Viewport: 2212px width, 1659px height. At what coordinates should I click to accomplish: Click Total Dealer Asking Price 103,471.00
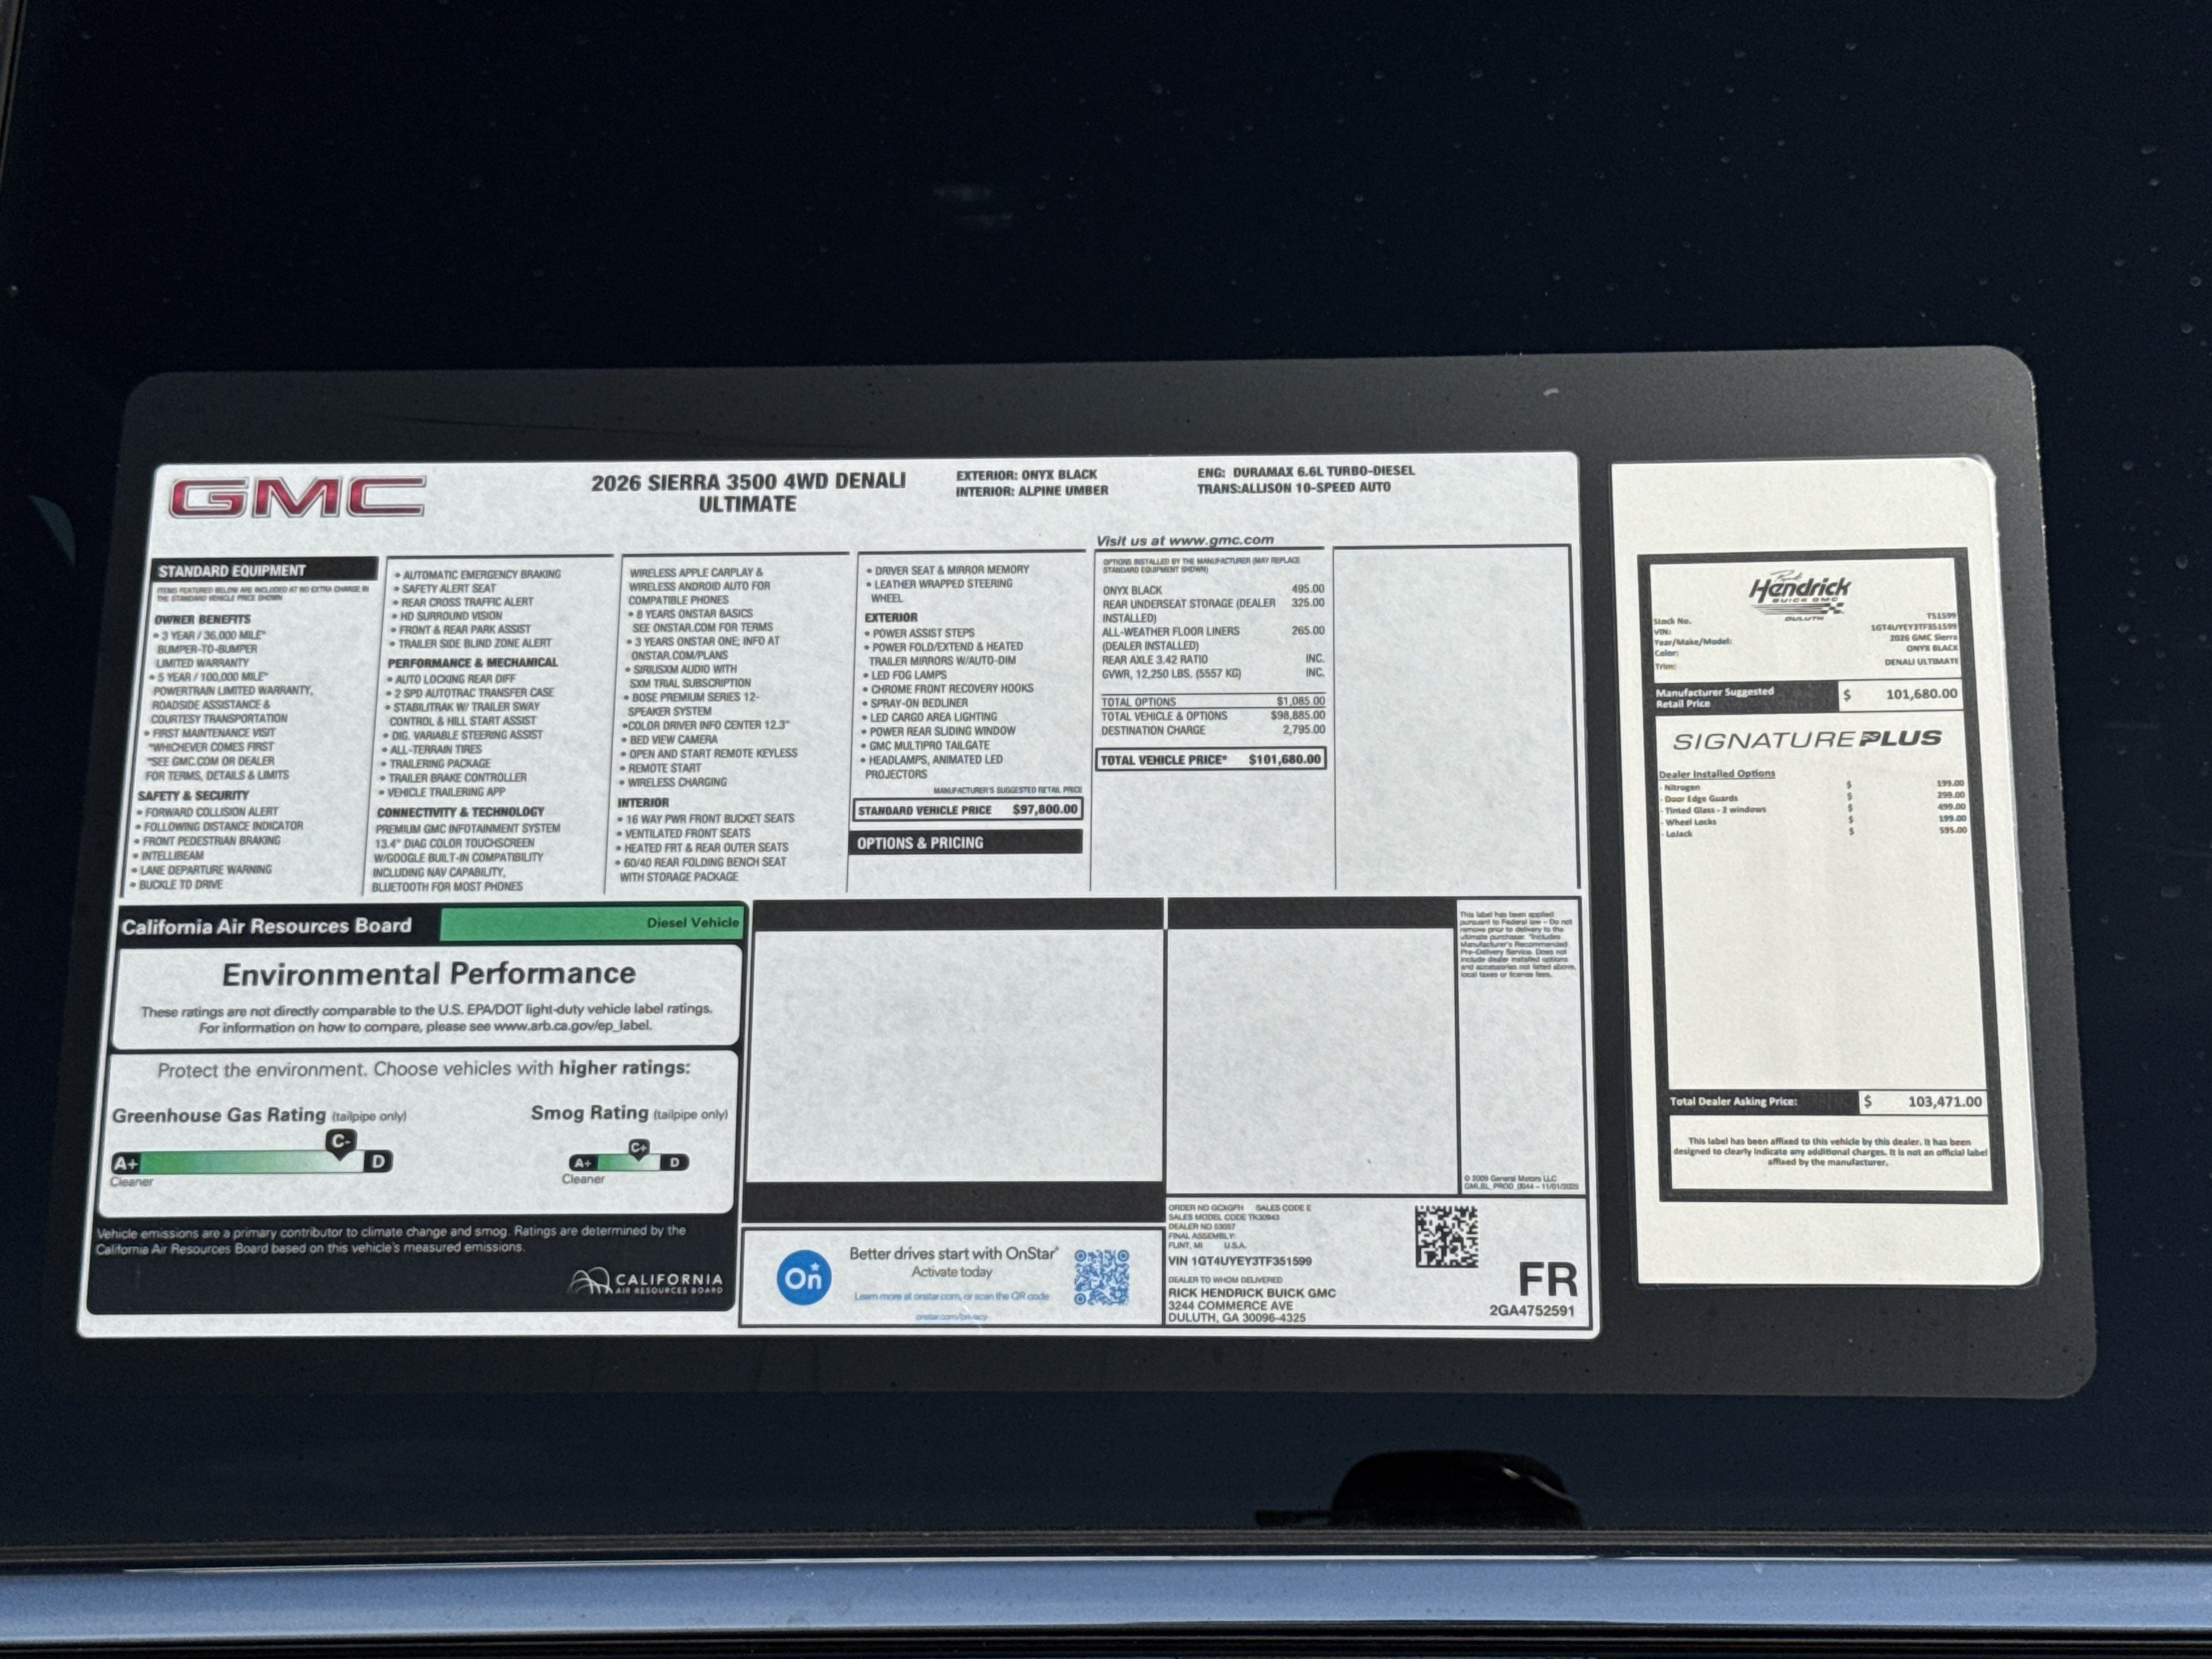tap(1944, 1101)
